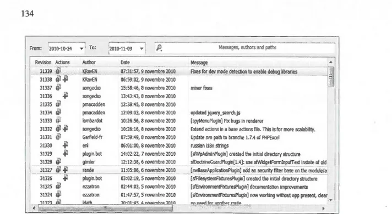Click the horizontal scrollbar left arrow
The height and width of the screenshot is (214, 392).
click(34, 208)
